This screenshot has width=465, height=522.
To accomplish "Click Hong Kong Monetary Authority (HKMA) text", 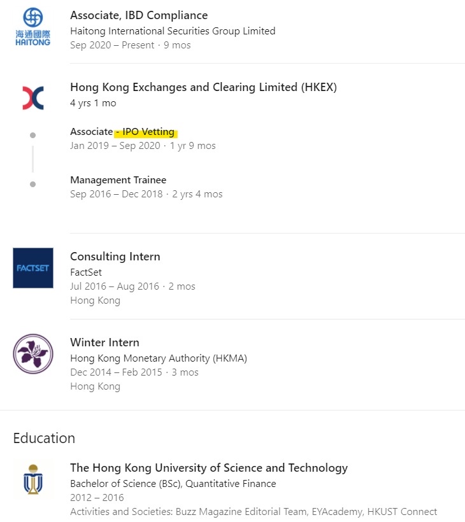I will (x=159, y=358).
